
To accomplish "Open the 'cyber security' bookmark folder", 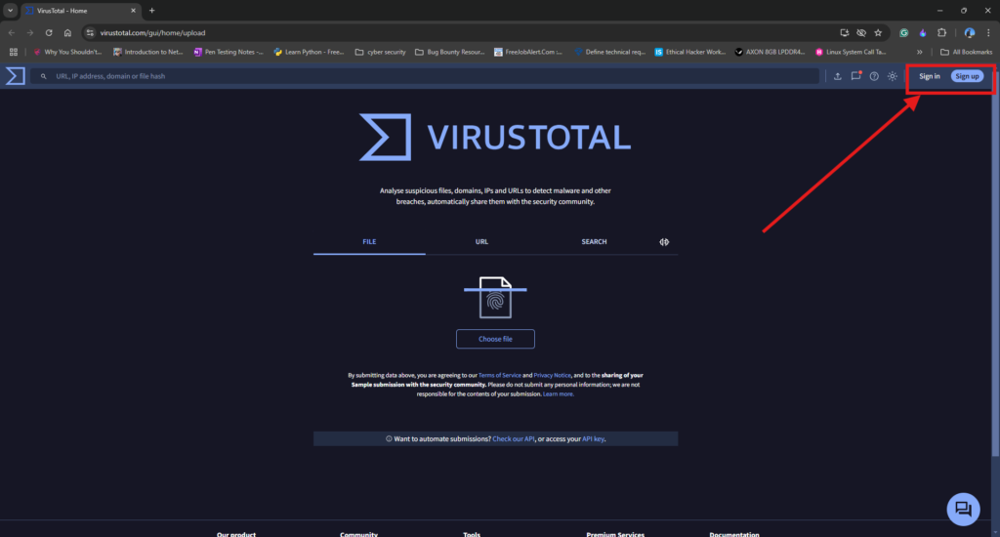I will 380,52.
